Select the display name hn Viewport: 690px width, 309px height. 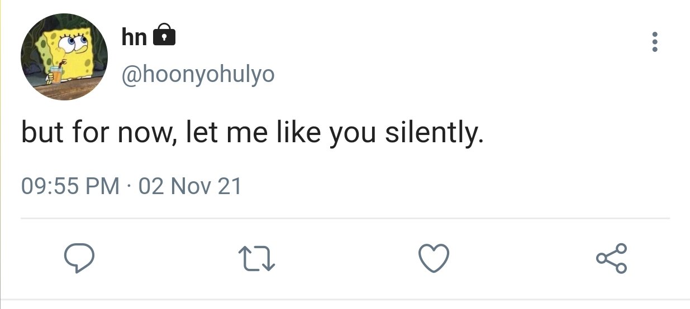(134, 36)
